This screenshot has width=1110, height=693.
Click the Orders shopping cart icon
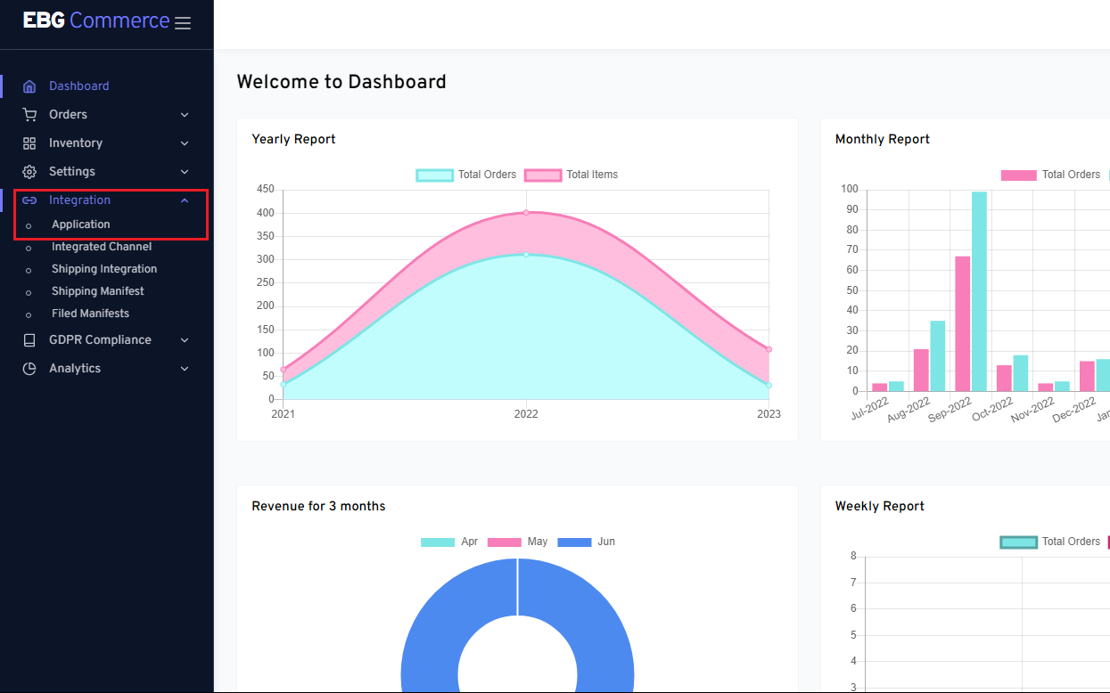(x=29, y=115)
